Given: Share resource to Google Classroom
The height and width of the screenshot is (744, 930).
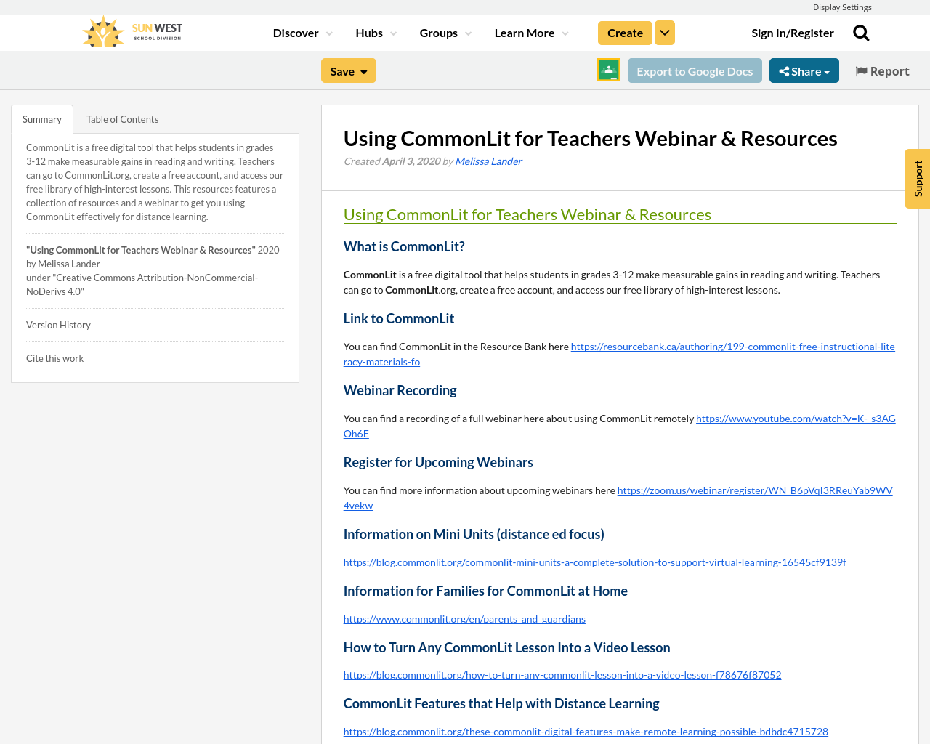Looking at the screenshot, I should pyautogui.click(x=607, y=70).
